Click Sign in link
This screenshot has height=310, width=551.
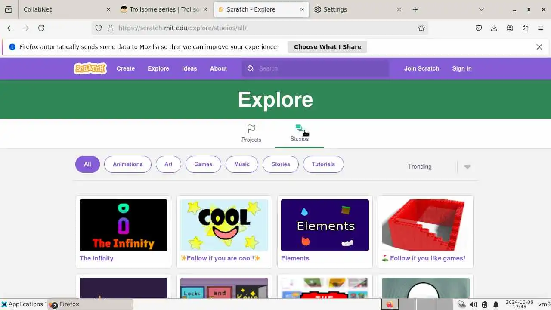[462, 68]
